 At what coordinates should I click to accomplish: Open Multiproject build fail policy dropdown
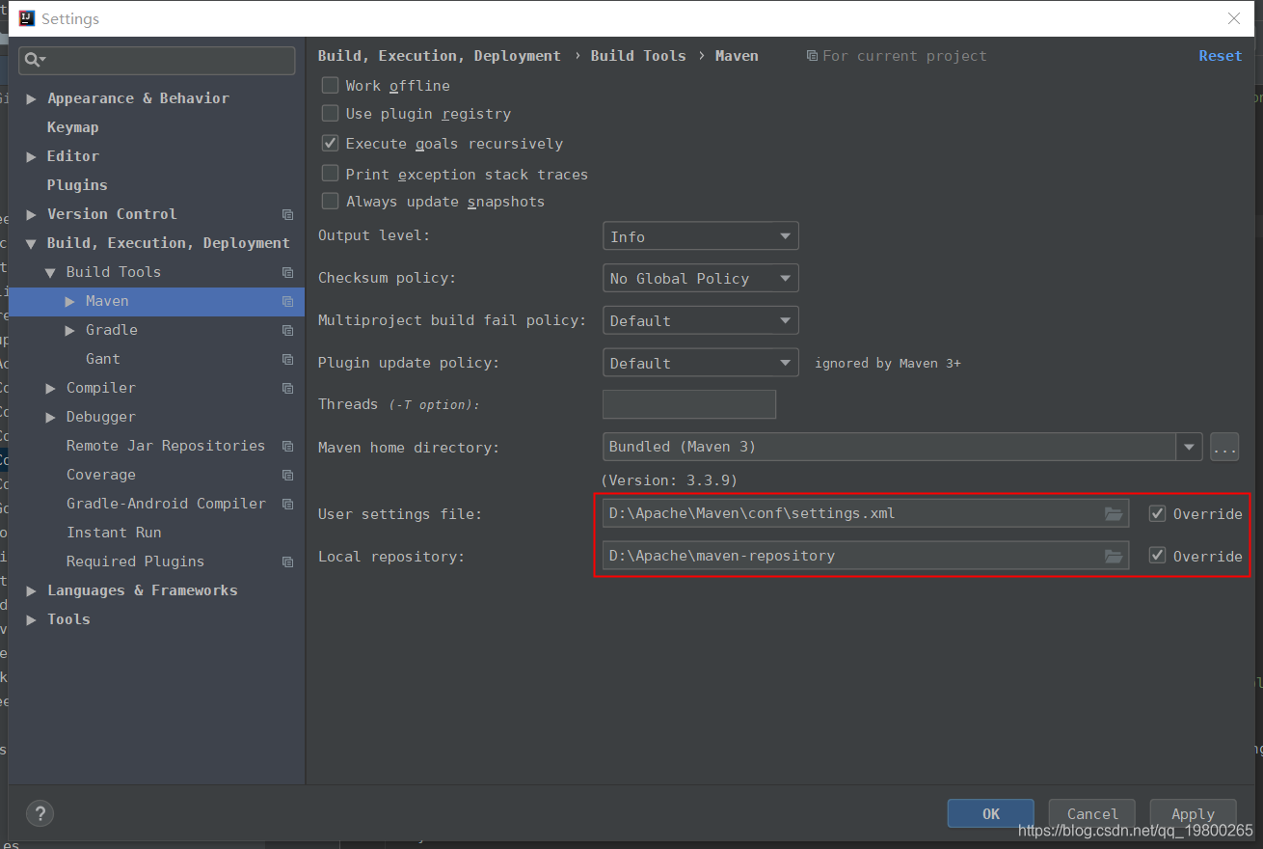[701, 320]
